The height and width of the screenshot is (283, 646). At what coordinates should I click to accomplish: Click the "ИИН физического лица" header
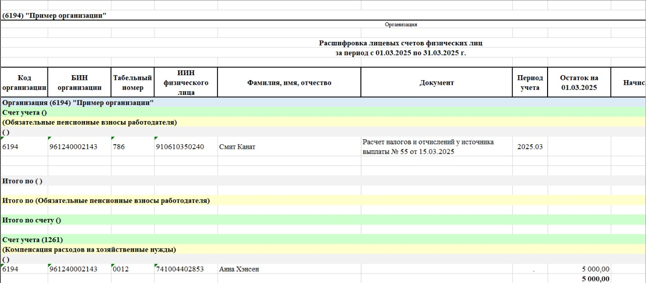(186, 82)
